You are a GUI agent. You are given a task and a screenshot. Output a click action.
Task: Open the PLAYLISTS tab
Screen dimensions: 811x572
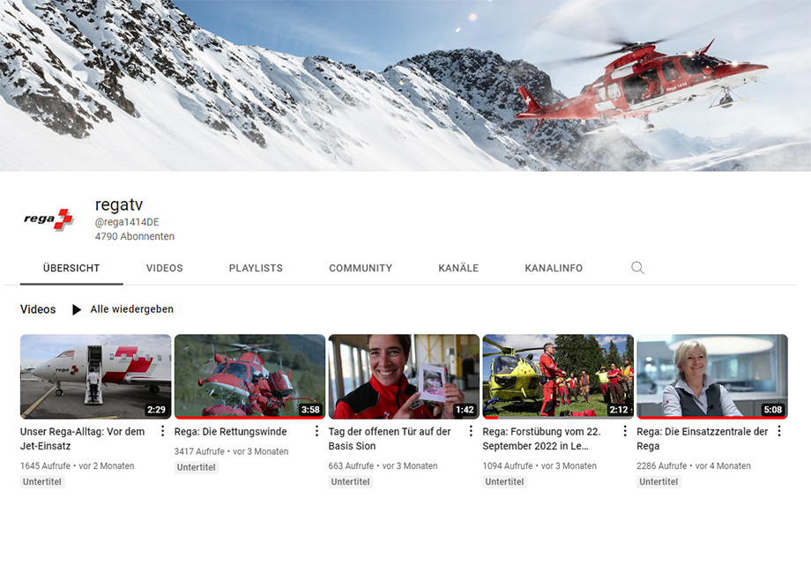tap(255, 268)
